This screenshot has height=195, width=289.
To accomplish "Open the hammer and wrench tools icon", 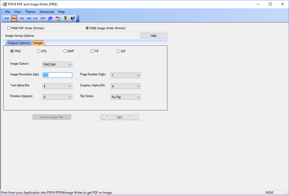I will (50, 19).
